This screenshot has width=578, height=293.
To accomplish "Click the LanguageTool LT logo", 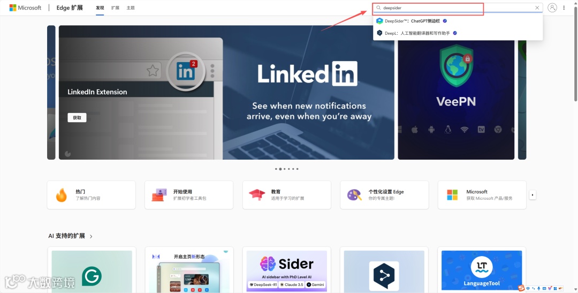I will (x=482, y=267).
